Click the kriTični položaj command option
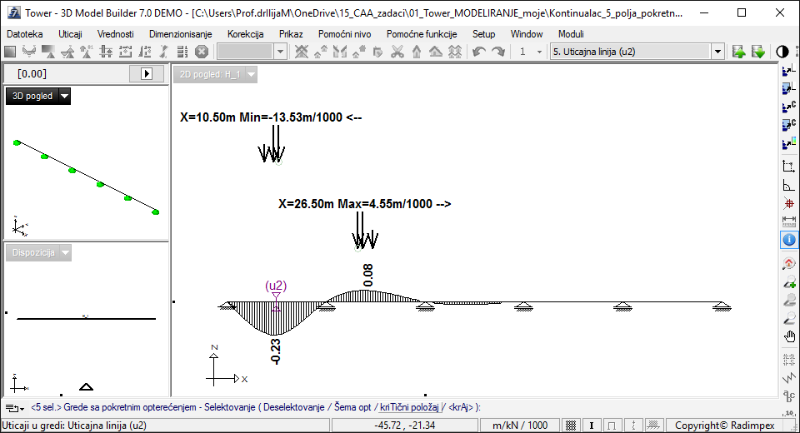The width and height of the screenshot is (800, 433). [411, 407]
